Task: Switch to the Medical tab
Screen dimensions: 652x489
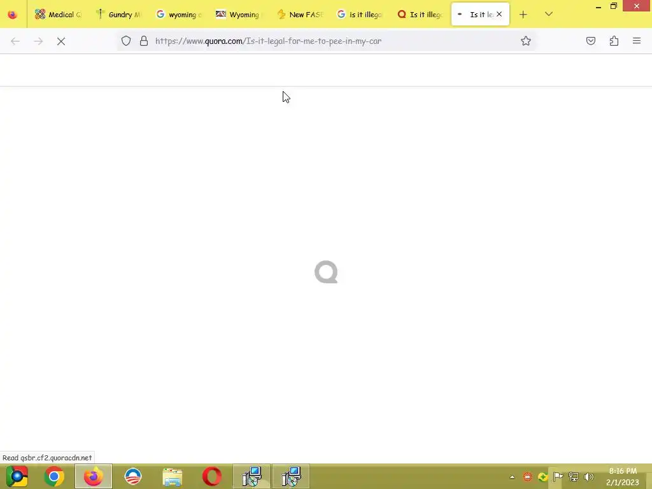Action: point(58,15)
